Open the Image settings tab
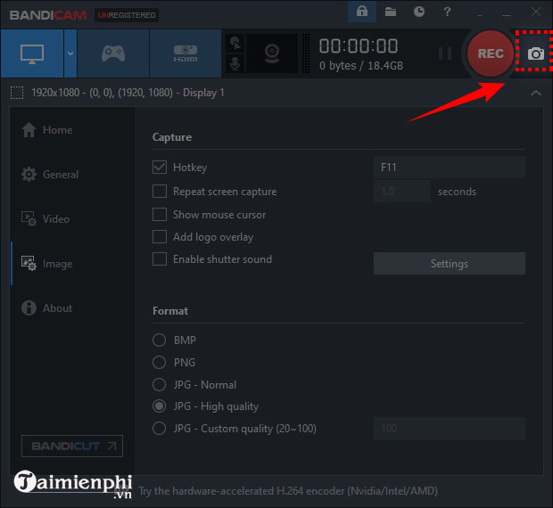This screenshot has height=508, width=553. [47, 264]
